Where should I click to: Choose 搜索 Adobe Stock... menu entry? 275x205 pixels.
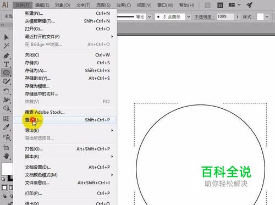tap(65, 112)
